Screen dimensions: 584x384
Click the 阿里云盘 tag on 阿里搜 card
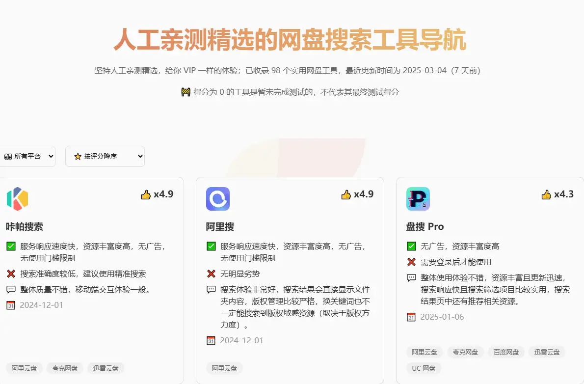click(x=224, y=368)
